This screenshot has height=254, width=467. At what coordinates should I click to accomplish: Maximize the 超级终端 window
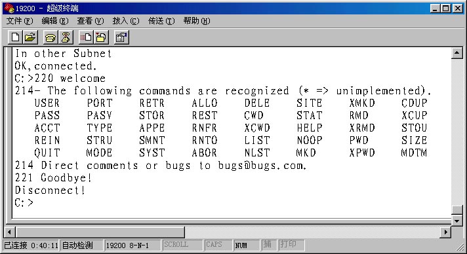coord(446,9)
